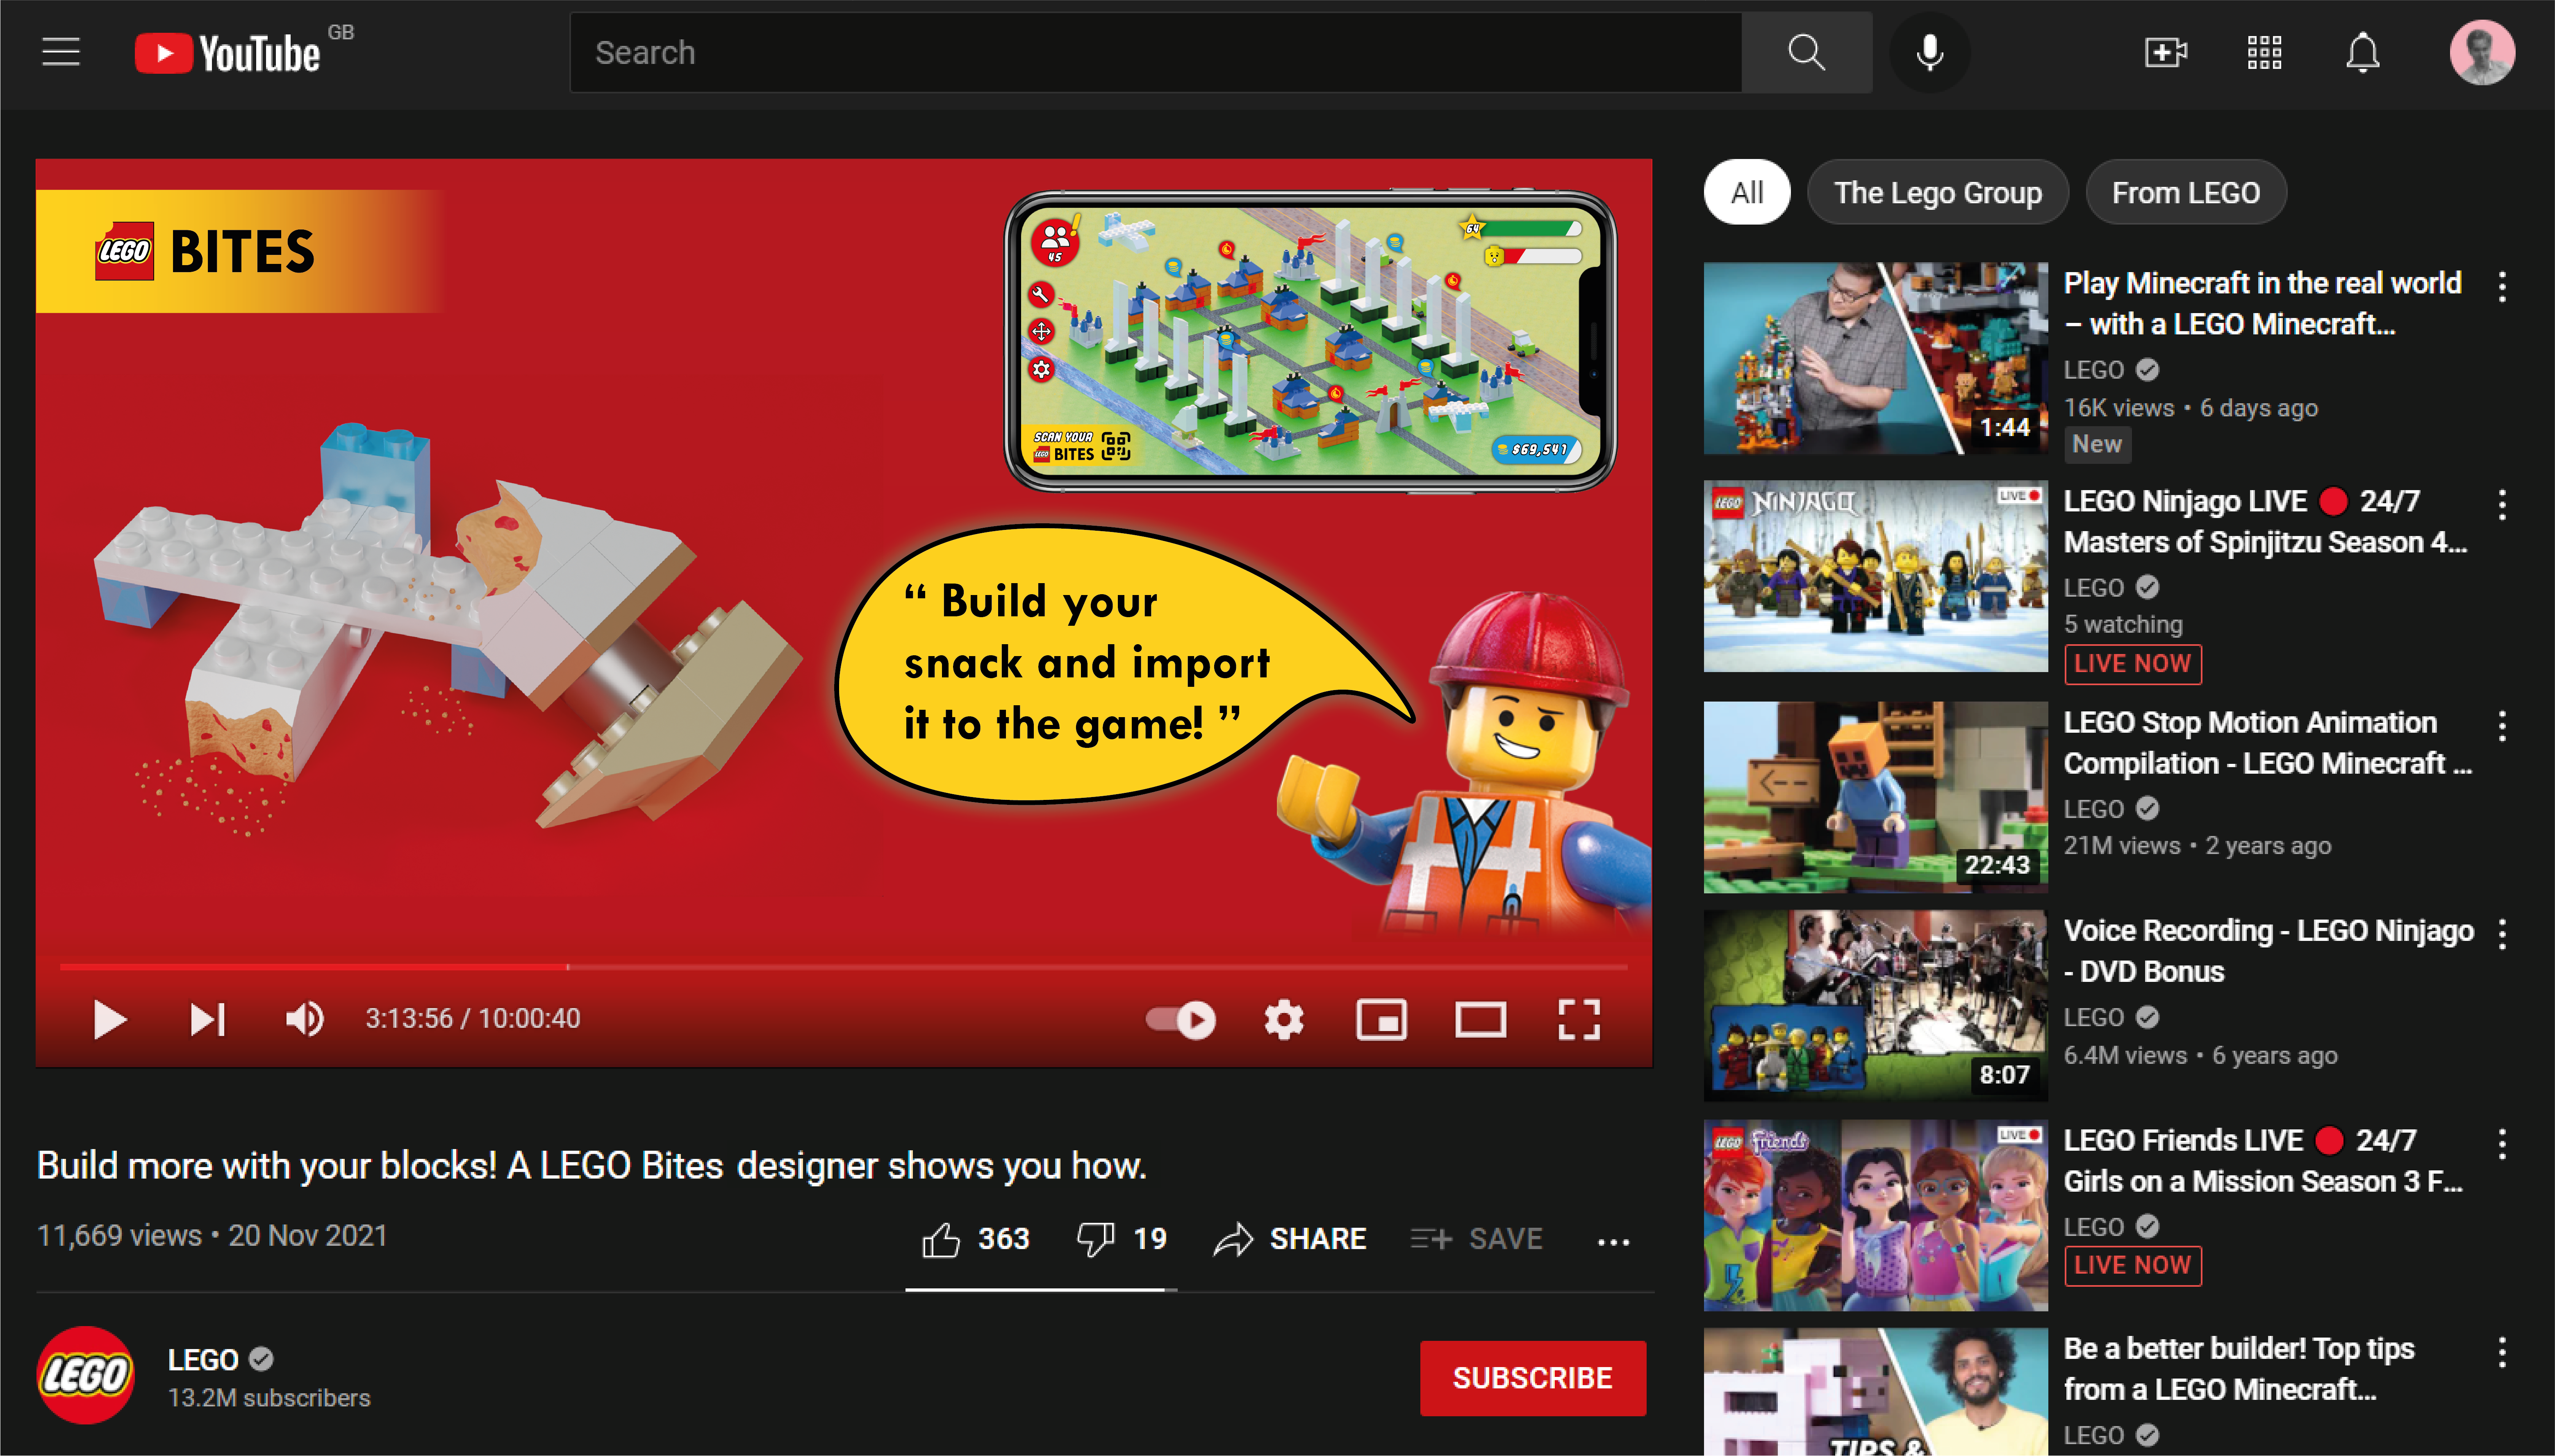Open the notifications bell

[x=2363, y=52]
